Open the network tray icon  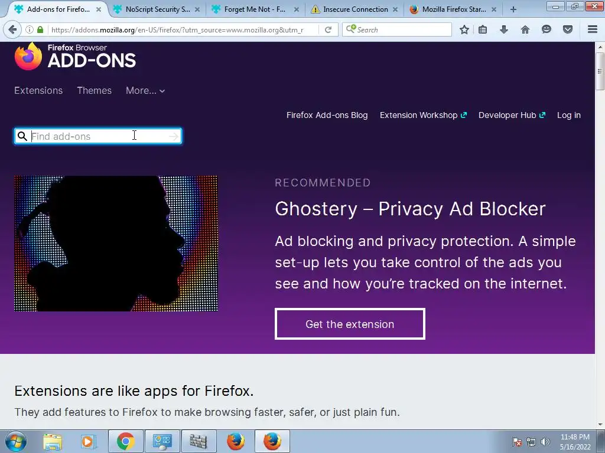531,442
